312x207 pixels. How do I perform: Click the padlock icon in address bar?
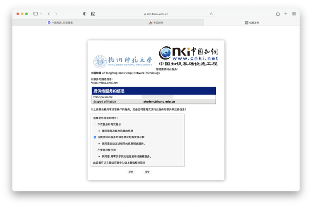[x=145, y=14]
